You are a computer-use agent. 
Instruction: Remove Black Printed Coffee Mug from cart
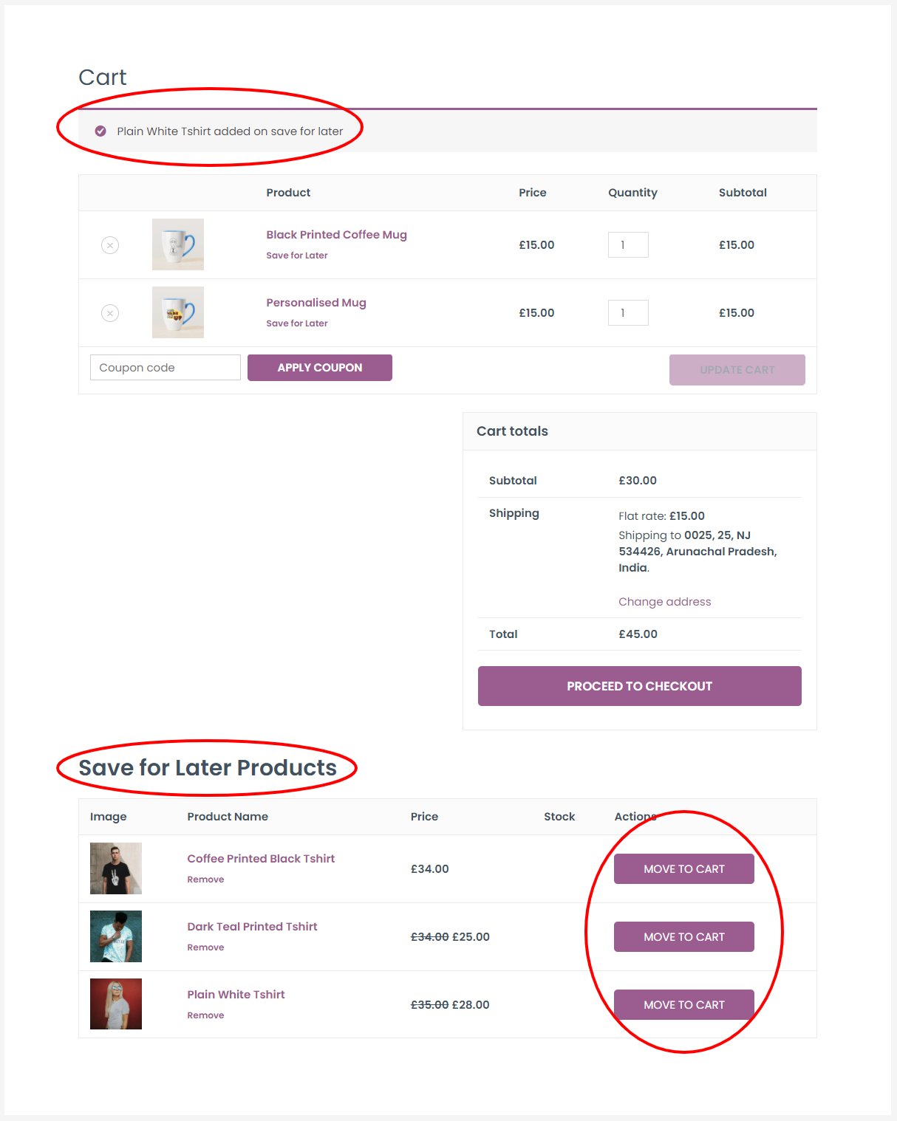pos(110,245)
